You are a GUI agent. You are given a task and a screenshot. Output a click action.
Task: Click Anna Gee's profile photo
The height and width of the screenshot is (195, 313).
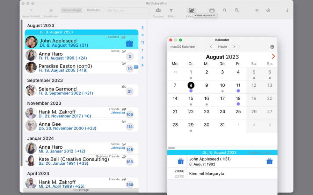31,126
